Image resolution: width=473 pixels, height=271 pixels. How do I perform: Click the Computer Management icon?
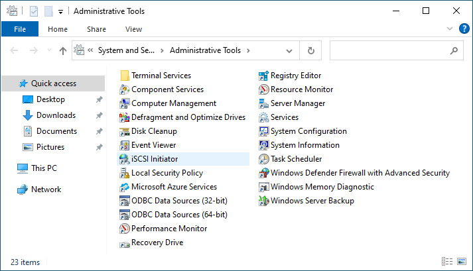[125, 103]
